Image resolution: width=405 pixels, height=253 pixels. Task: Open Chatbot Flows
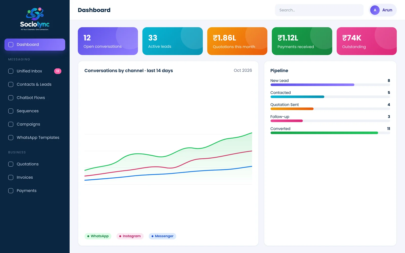tap(35, 98)
